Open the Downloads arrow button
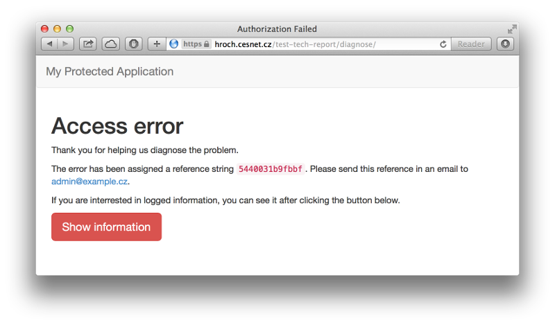The height and width of the screenshot is (325, 555). coord(506,44)
